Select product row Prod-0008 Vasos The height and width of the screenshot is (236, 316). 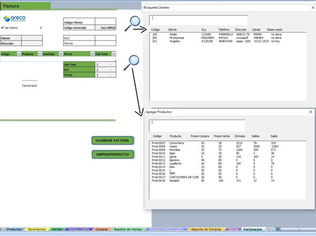(228, 146)
